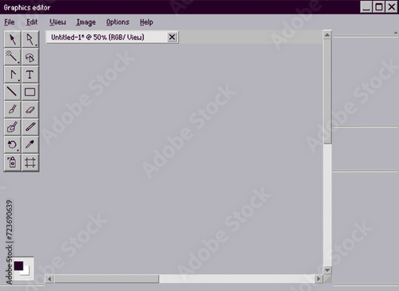Open the Image menu
Viewport: 399px width, 291px height.
[86, 22]
